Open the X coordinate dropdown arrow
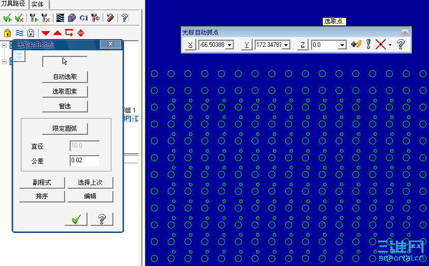429x266 pixels. [230, 45]
